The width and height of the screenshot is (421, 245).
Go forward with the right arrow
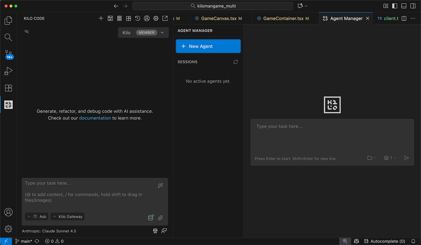(x=125, y=6)
